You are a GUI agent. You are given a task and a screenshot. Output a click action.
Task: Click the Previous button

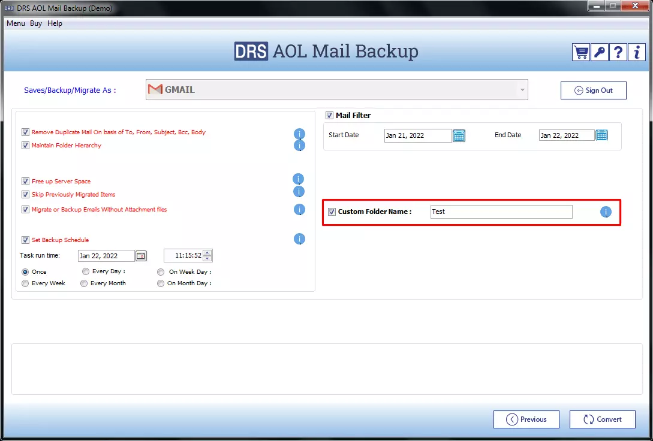click(x=526, y=419)
